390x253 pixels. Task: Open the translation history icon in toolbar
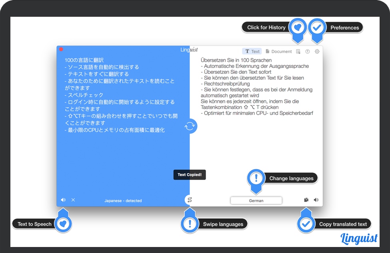pyautogui.click(x=298, y=51)
